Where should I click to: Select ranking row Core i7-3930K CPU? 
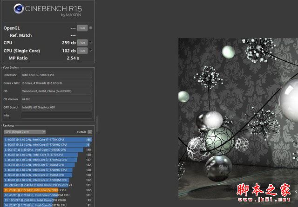pos(47,149)
